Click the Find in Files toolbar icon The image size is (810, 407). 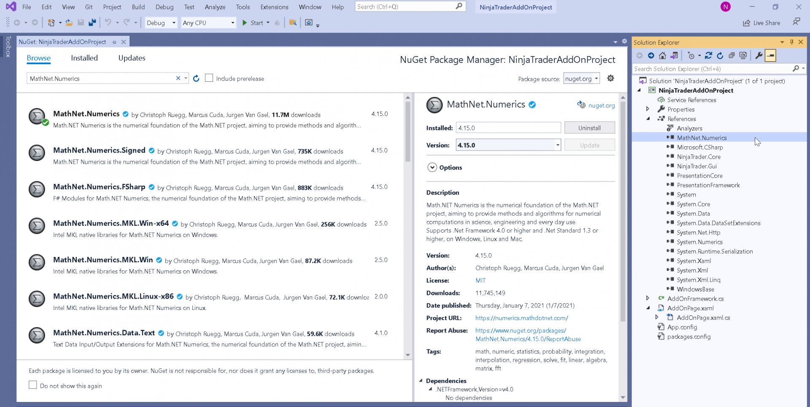pyautogui.click(x=293, y=23)
